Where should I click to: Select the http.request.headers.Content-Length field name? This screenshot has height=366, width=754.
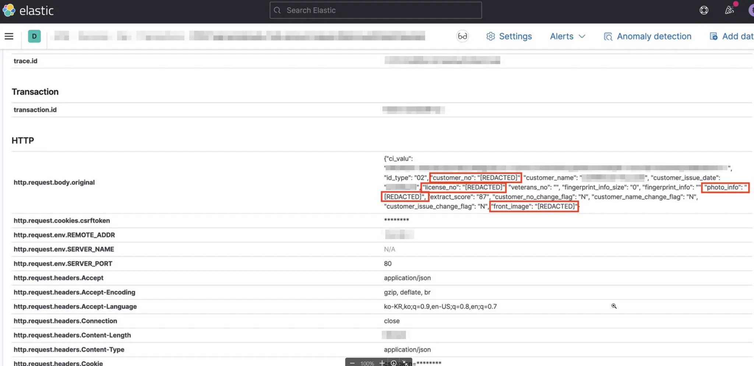pos(72,335)
